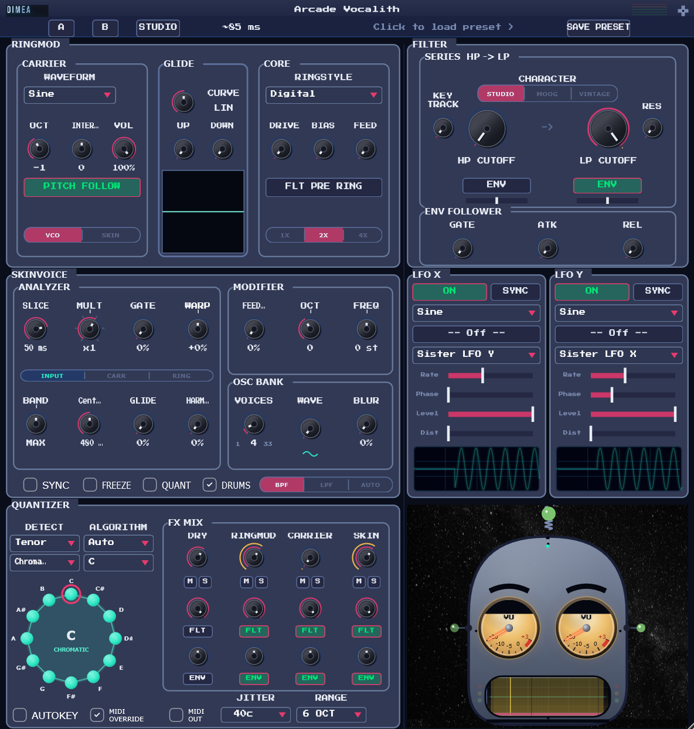Click SAVE PRESET button
Viewport: 694px width, 729px height.
coord(598,28)
